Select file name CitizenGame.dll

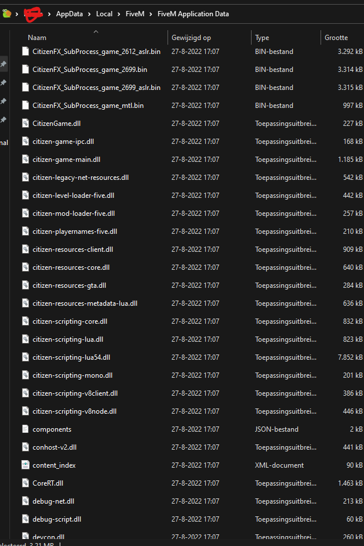pos(56,123)
